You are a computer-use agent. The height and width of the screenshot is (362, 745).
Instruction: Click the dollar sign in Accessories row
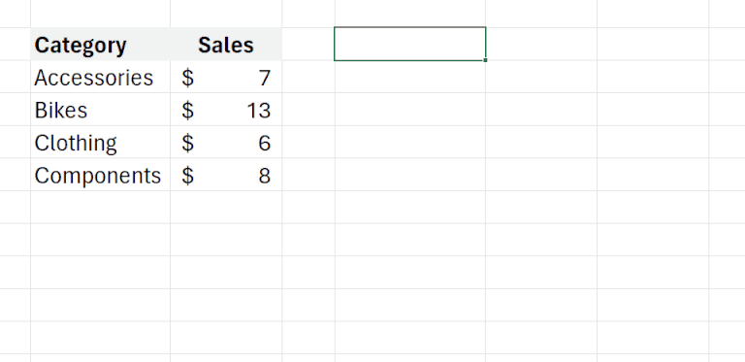(187, 78)
